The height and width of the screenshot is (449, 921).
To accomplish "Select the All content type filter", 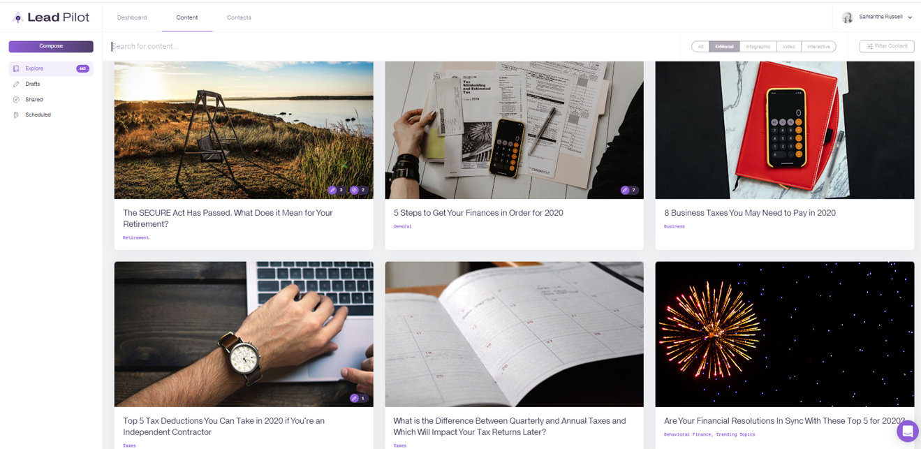I will [700, 47].
